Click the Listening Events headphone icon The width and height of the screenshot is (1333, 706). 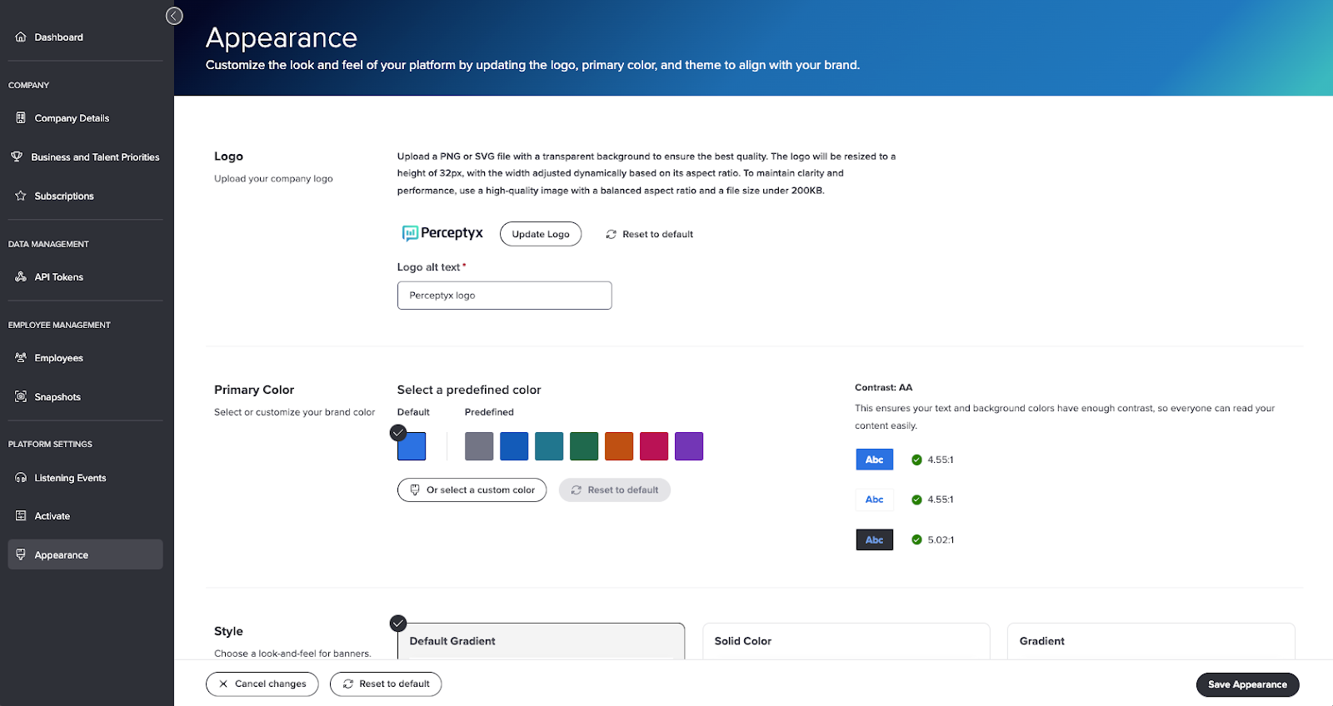[21, 478]
